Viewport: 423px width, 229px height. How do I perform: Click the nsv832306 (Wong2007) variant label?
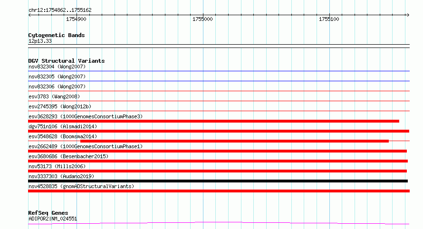pyautogui.click(x=57, y=86)
